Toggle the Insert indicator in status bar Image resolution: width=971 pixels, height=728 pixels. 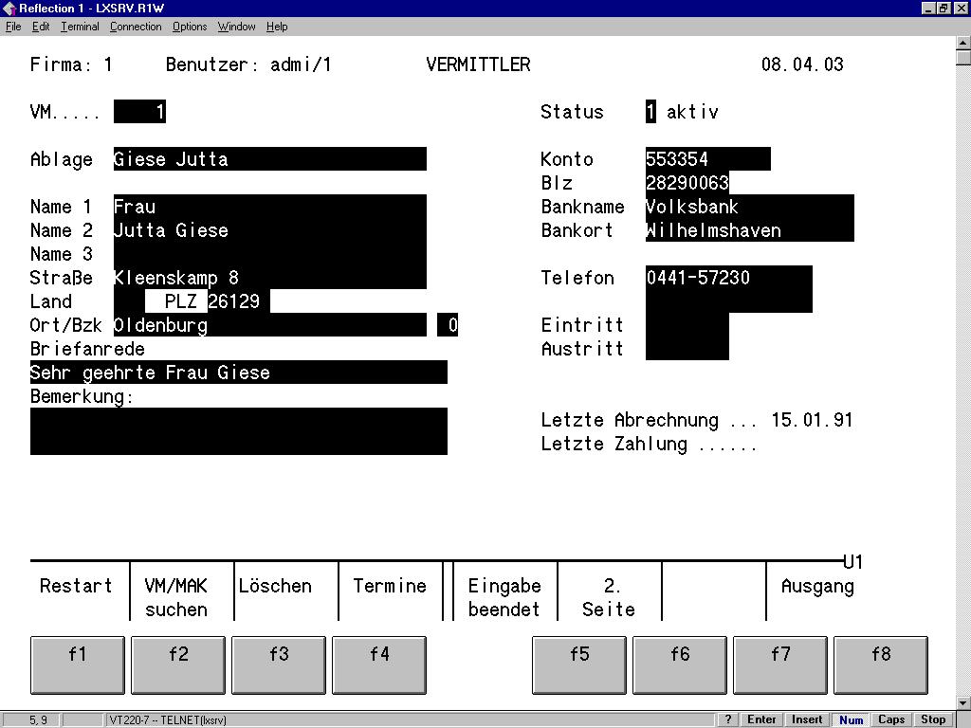tap(807, 719)
